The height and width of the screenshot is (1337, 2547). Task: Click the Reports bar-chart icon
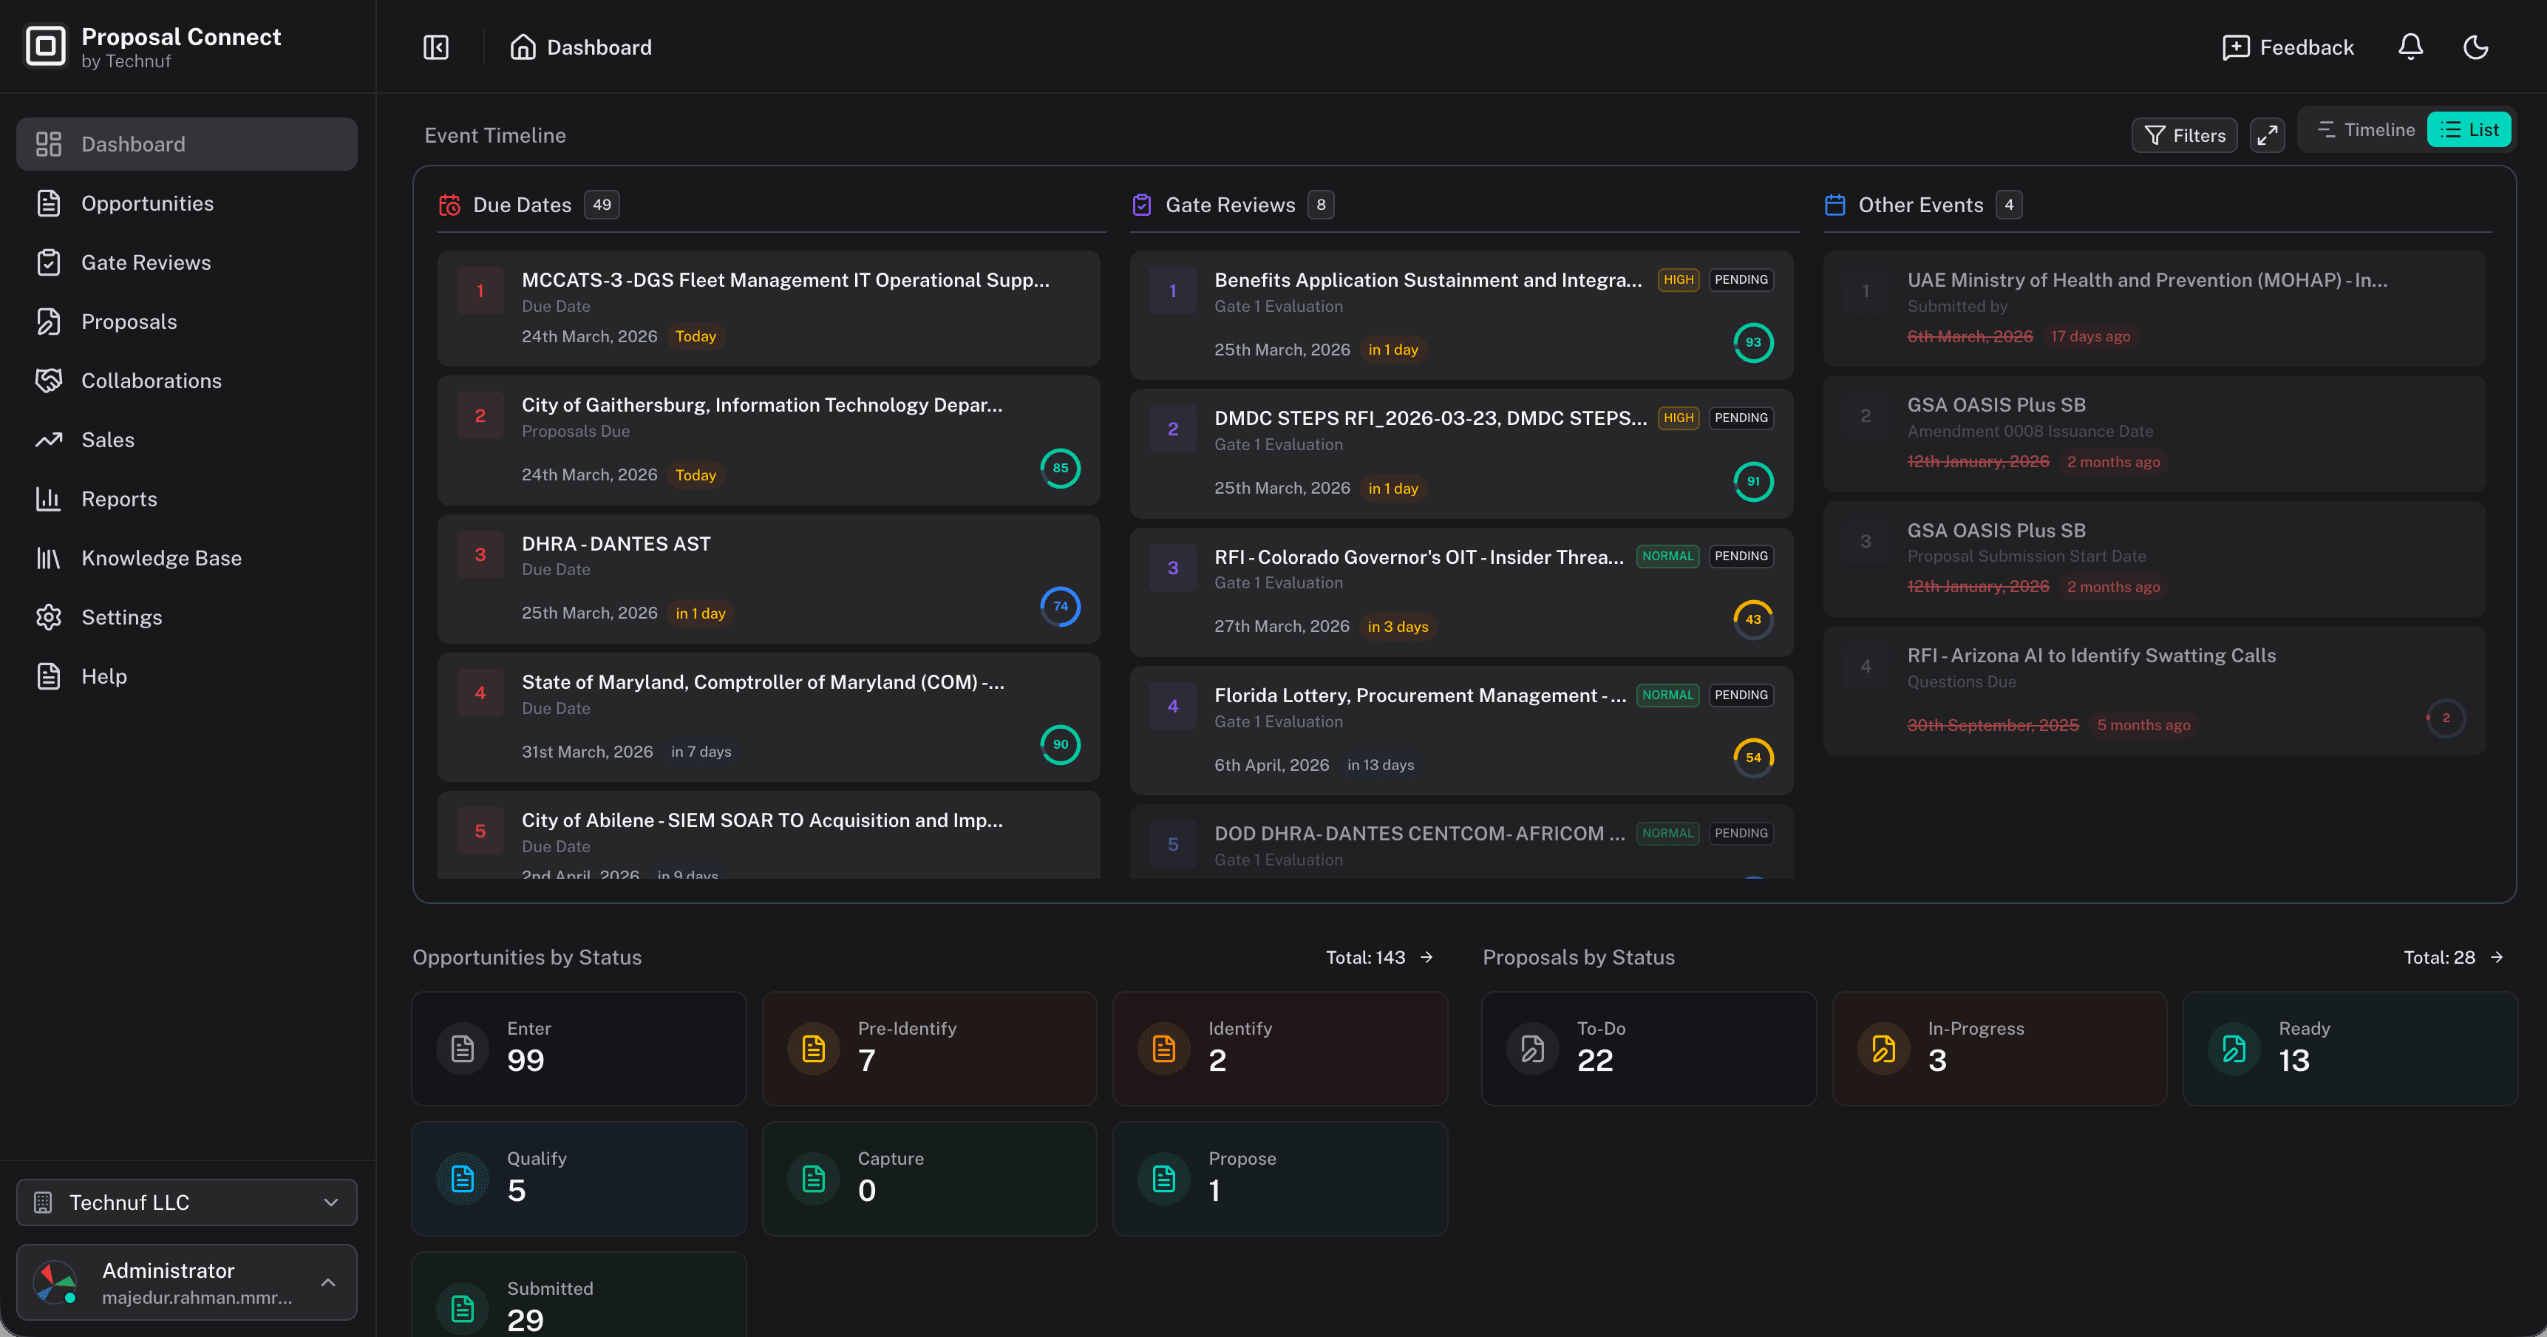[x=50, y=498]
